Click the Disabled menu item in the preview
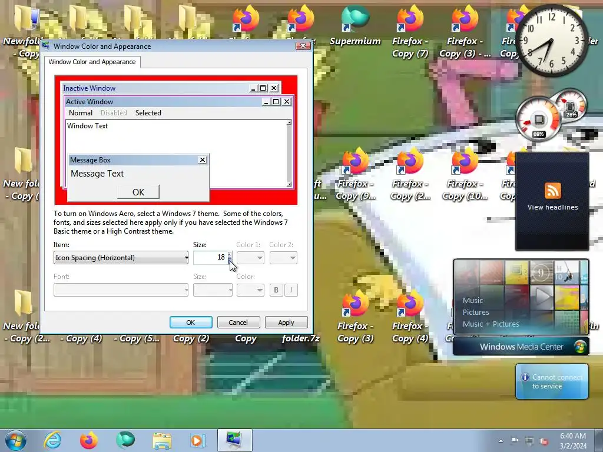This screenshot has height=452, width=603. tap(114, 113)
